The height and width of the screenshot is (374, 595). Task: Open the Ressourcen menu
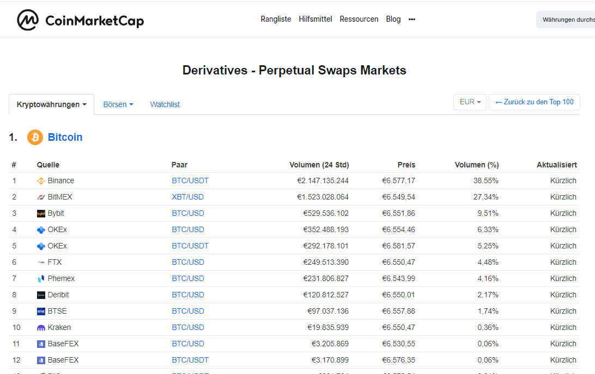359,19
